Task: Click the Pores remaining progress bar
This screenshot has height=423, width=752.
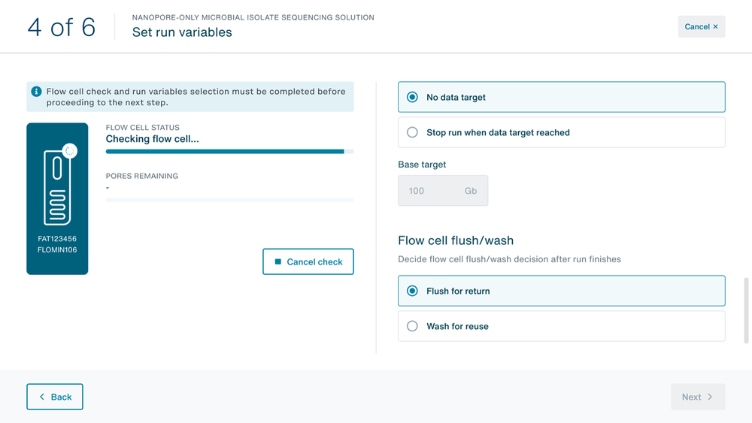Action: [229, 200]
